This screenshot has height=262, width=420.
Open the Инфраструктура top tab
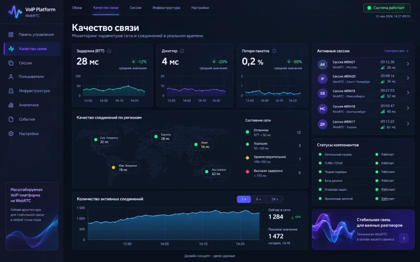[x=166, y=8]
